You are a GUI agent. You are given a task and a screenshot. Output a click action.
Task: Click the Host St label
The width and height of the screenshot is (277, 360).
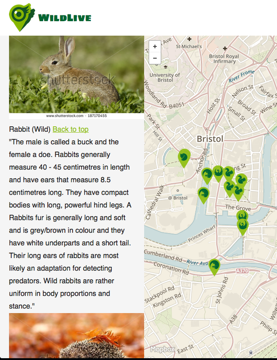(213, 106)
